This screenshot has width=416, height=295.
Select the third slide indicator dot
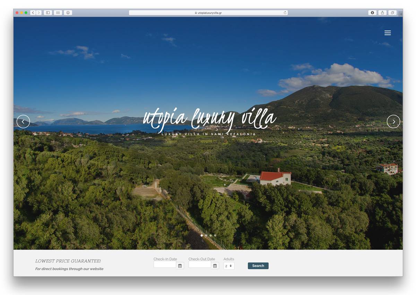pos(210,235)
